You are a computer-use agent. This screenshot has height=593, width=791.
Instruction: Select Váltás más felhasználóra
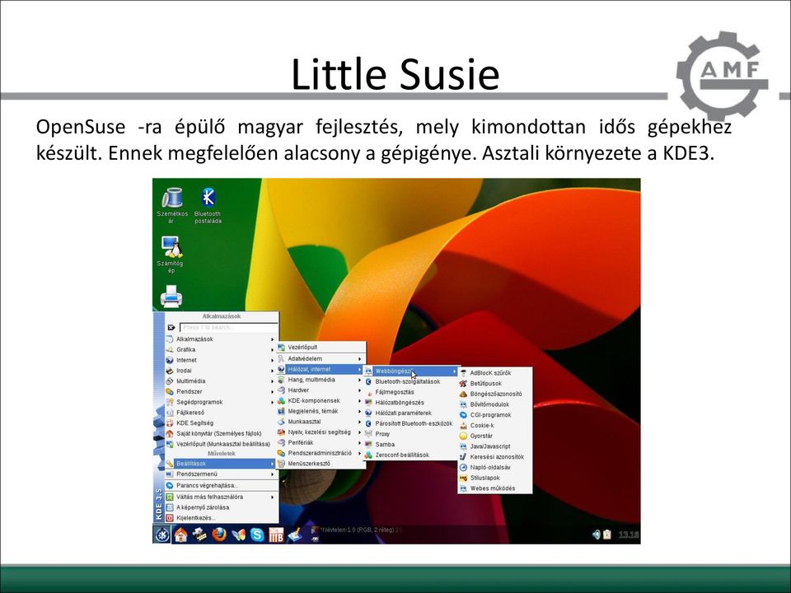[222, 497]
